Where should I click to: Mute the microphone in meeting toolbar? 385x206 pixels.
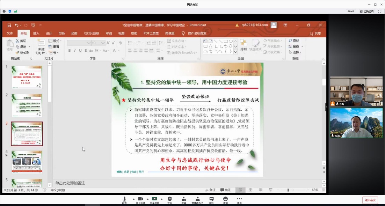[124, 199]
